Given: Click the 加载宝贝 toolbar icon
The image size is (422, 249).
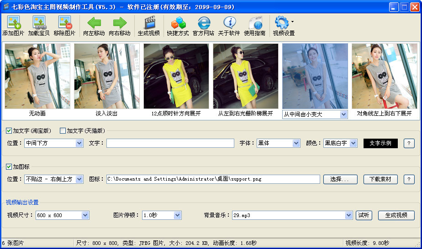Looking at the screenshot, I should point(39,23).
